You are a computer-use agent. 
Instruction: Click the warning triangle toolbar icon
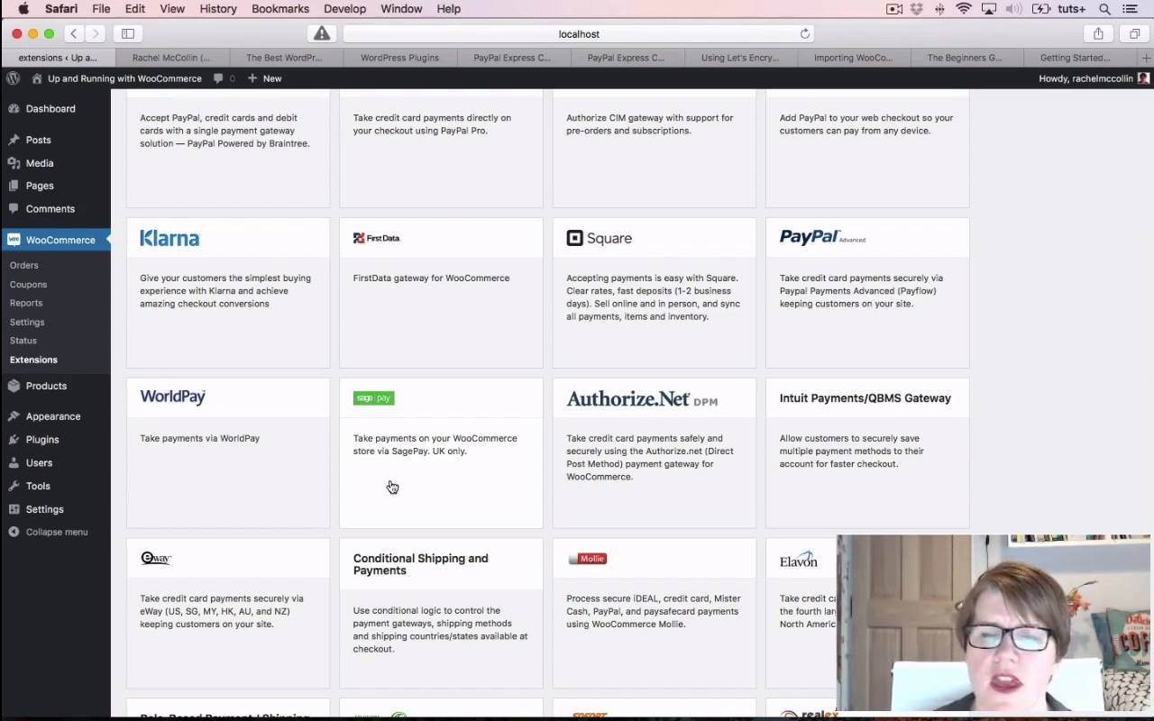pyautogui.click(x=322, y=33)
